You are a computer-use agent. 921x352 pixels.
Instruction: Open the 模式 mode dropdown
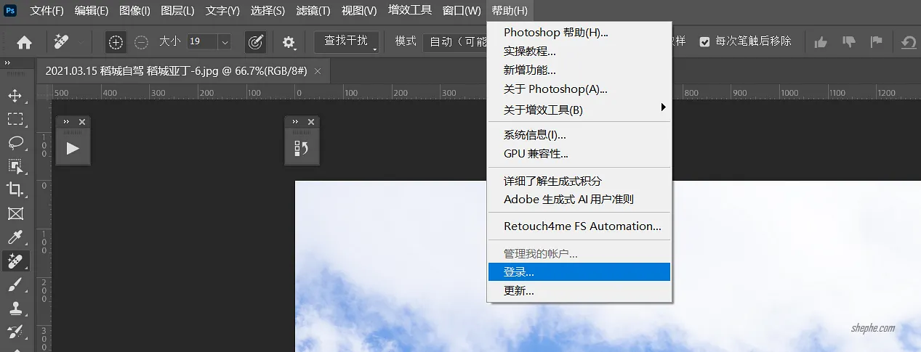(x=457, y=42)
